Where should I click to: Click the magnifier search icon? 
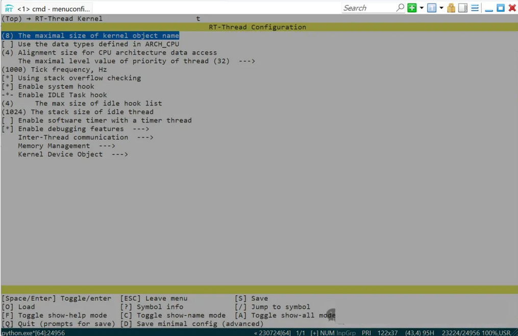click(400, 8)
